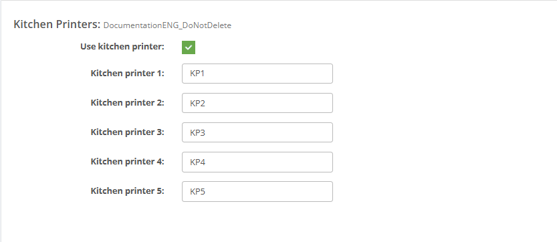The image size is (557, 242).
Task: Click the DocumentationENG_DoNotDelete subtitle text
Action: click(x=167, y=25)
